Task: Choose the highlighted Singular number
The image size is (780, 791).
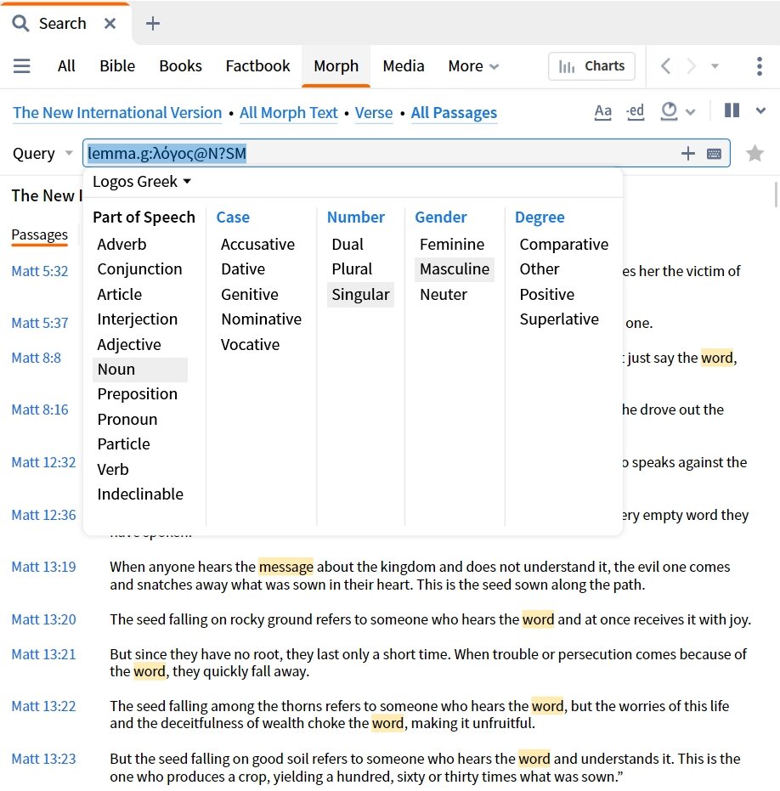Action: point(361,294)
